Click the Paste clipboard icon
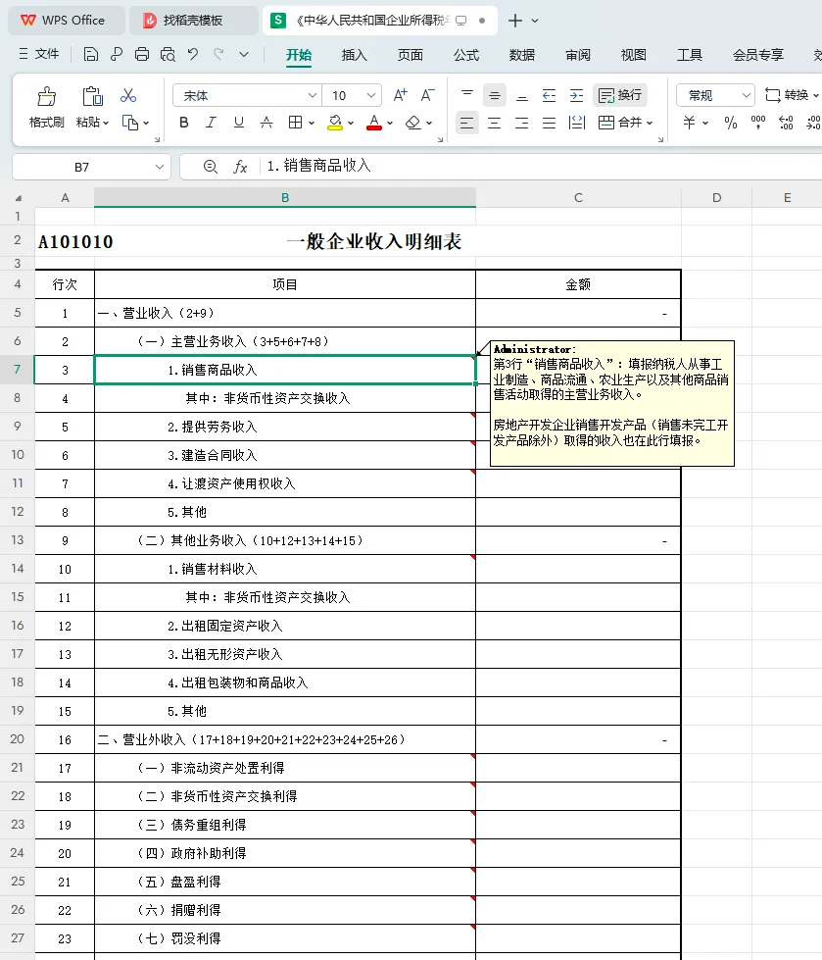Viewport: 822px width, 960px height. coord(92,96)
